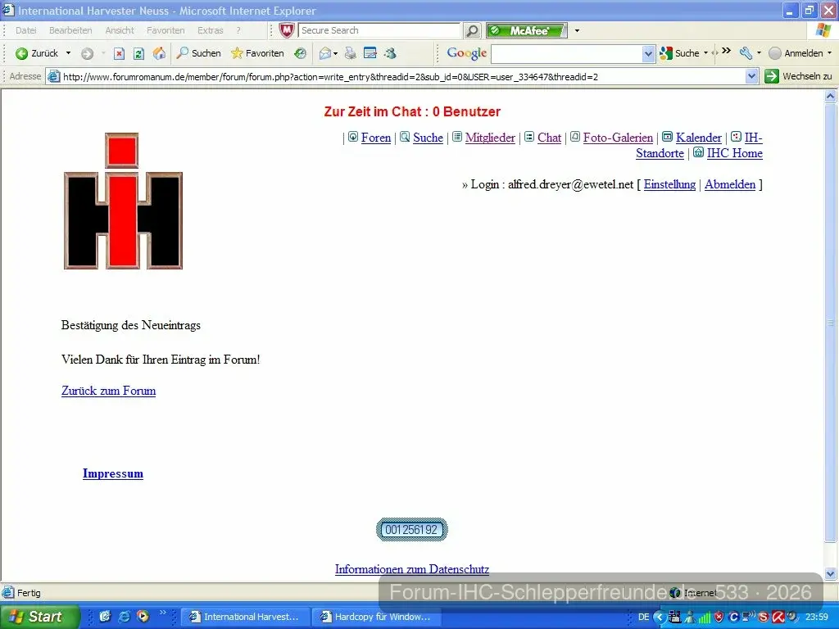
Task: Click the green McAfee SiteAdvisor button
Action: [x=527, y=30]
